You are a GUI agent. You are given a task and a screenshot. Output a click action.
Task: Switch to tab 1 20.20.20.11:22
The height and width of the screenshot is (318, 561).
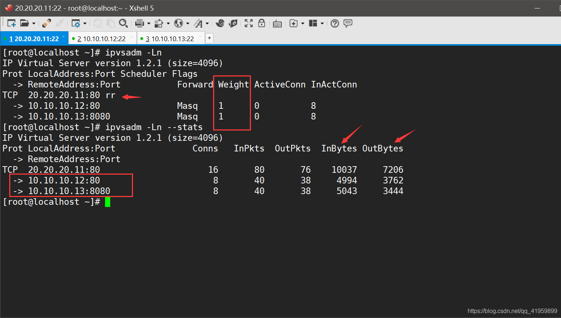(34, 39)
